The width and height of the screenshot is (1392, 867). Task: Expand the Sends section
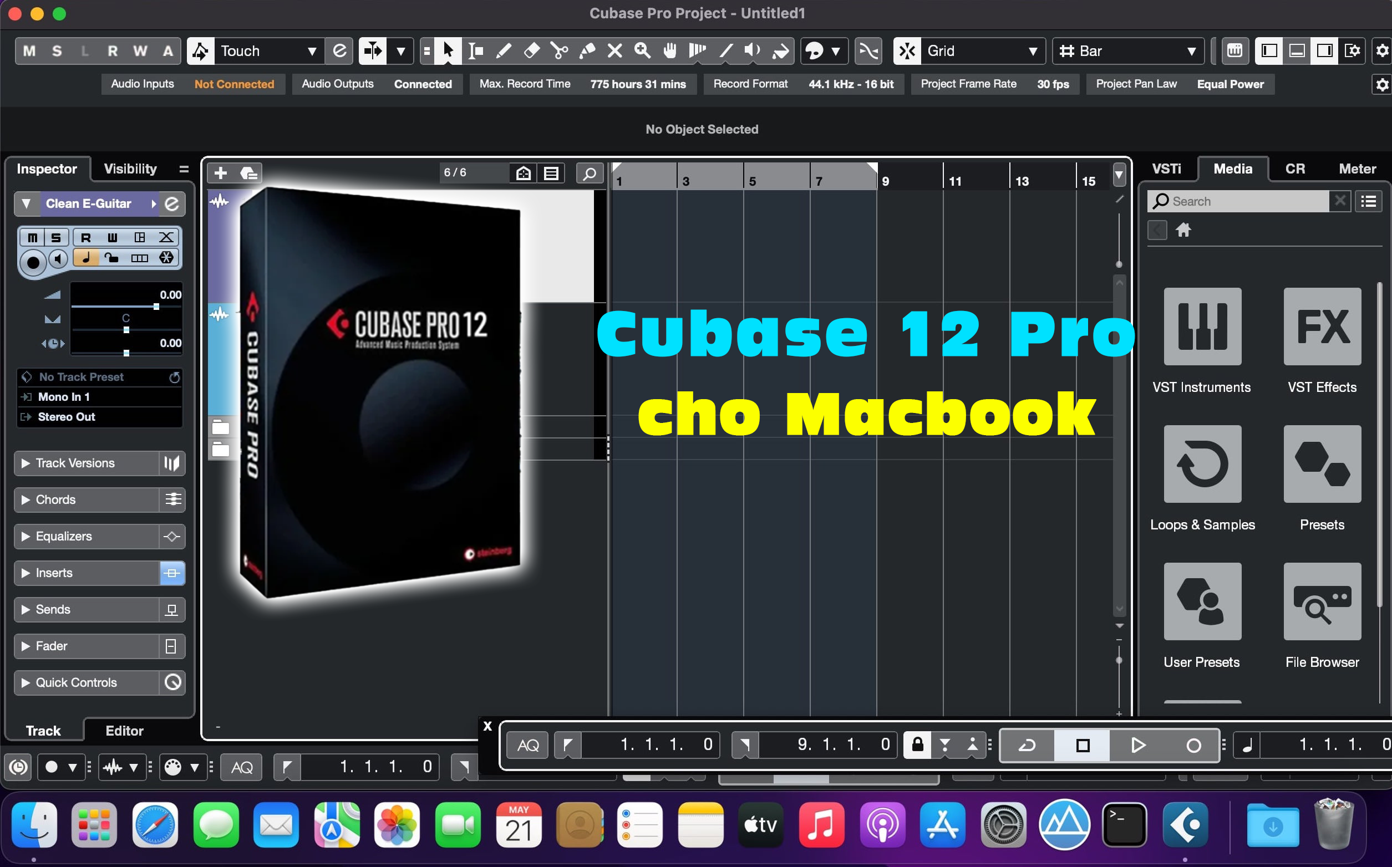(x=86, y=610)
